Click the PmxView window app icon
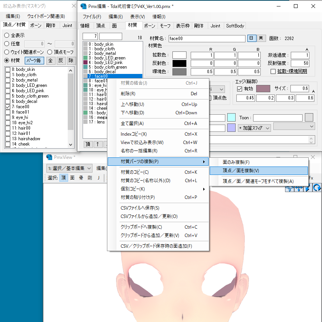 tap(49, 157)
